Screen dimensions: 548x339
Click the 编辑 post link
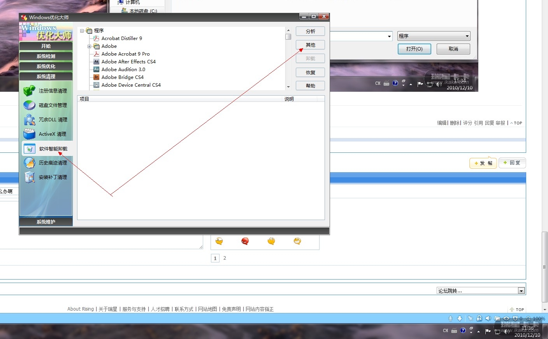click(x=442, y=123)
